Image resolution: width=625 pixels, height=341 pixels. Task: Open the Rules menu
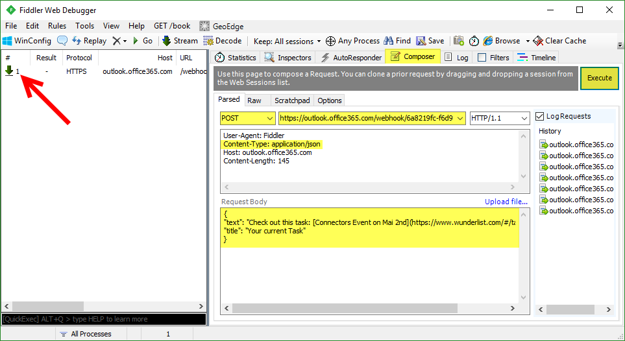tap(57, 26)
